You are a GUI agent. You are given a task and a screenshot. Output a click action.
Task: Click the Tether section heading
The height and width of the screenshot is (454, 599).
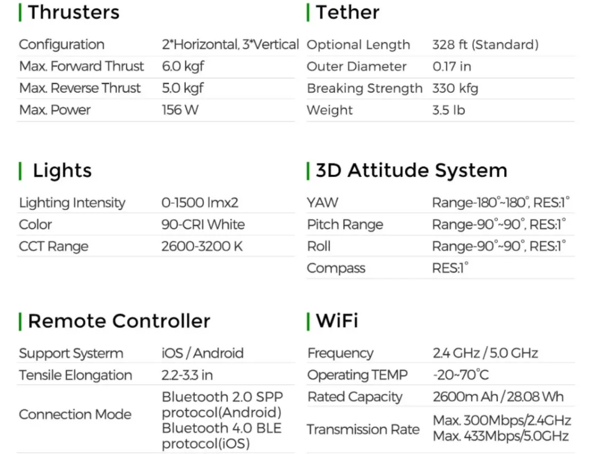coord(347,12)
